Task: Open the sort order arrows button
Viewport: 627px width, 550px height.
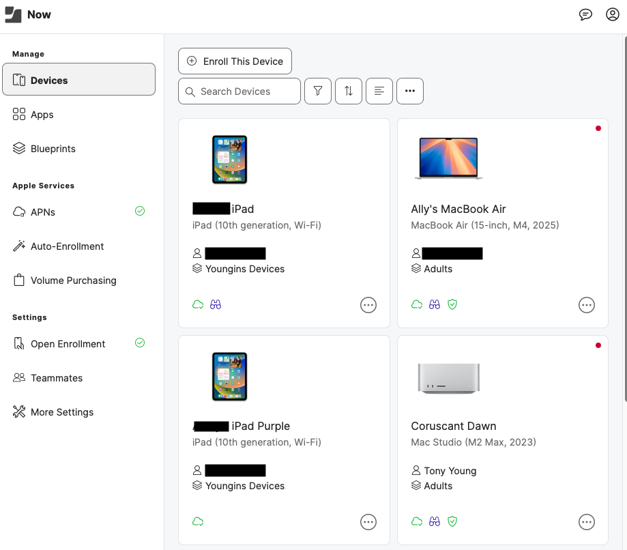Action: (348, 91)
